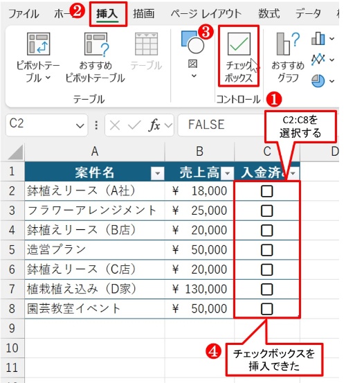The image size is (346, 383).
Task: Tick the checkbox for 鉢植えリース（C店）
Action: [x=266, y=269]
